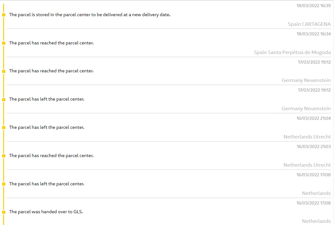Select the 16/03/2022 21:04 timestamp
Screen dimensions: 334x225
click(x=313, y=118)
